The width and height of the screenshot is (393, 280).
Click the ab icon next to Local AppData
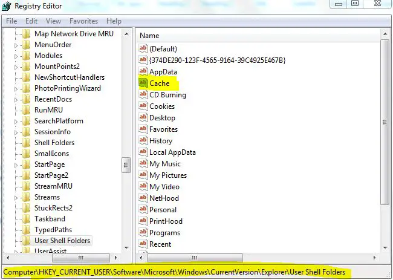click(x=143, y=152)
